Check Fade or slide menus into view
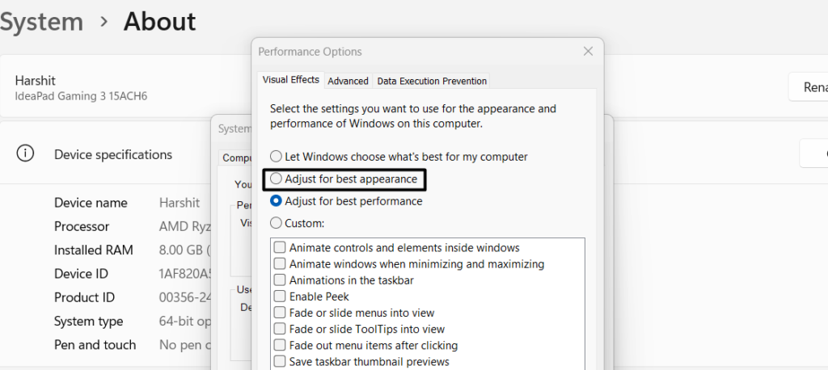The width and height of the screenshot is (828, 370). [x=280, y=313]
